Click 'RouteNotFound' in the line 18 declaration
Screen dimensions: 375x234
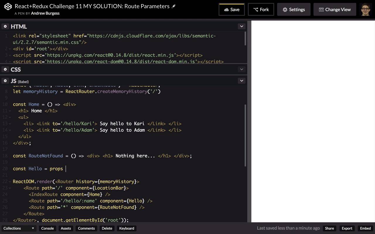pos(46,156)
